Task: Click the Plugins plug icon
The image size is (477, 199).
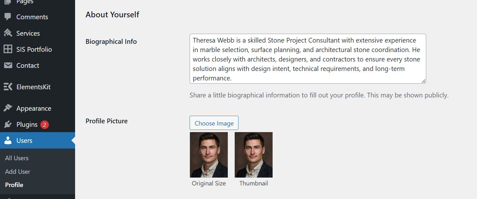Action: (8, 125)
